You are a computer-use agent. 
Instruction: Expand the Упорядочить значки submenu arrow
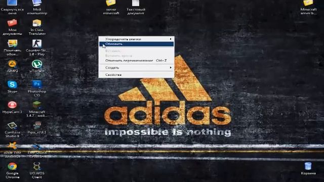tap(171, 39)
